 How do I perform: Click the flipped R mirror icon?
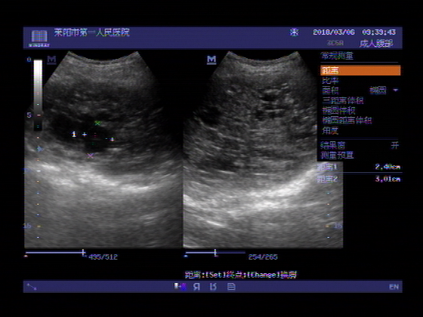pyautogui.click(x=196, y=287)
